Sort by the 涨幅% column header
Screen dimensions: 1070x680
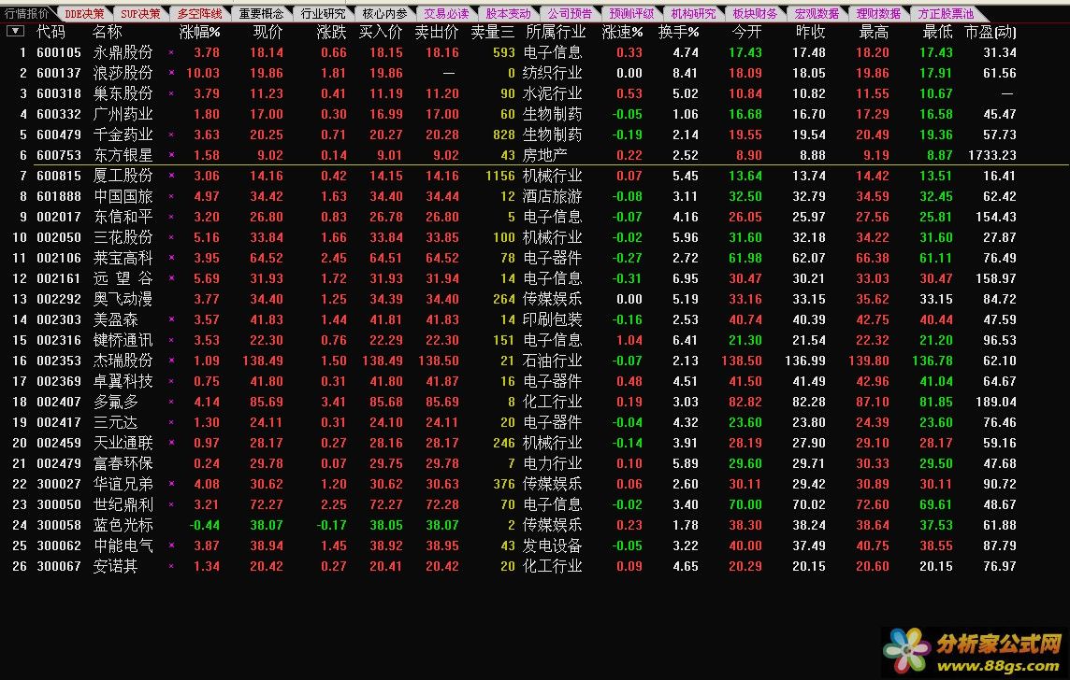click(200, 32)
